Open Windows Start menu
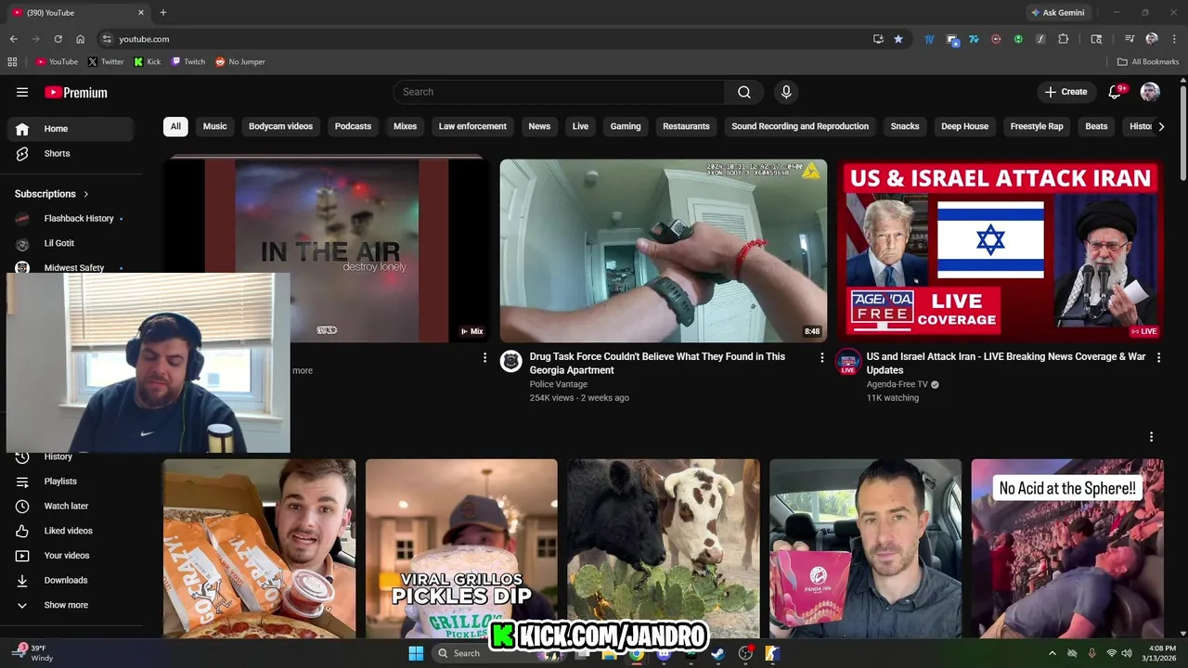Image resolution: width=1188 pixels, height=668 pixels. pos(416,653)
